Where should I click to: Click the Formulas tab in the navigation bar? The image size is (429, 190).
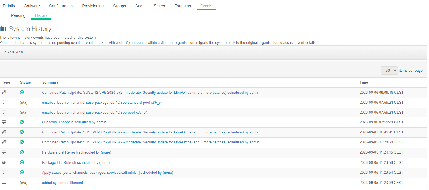point(182,6)
